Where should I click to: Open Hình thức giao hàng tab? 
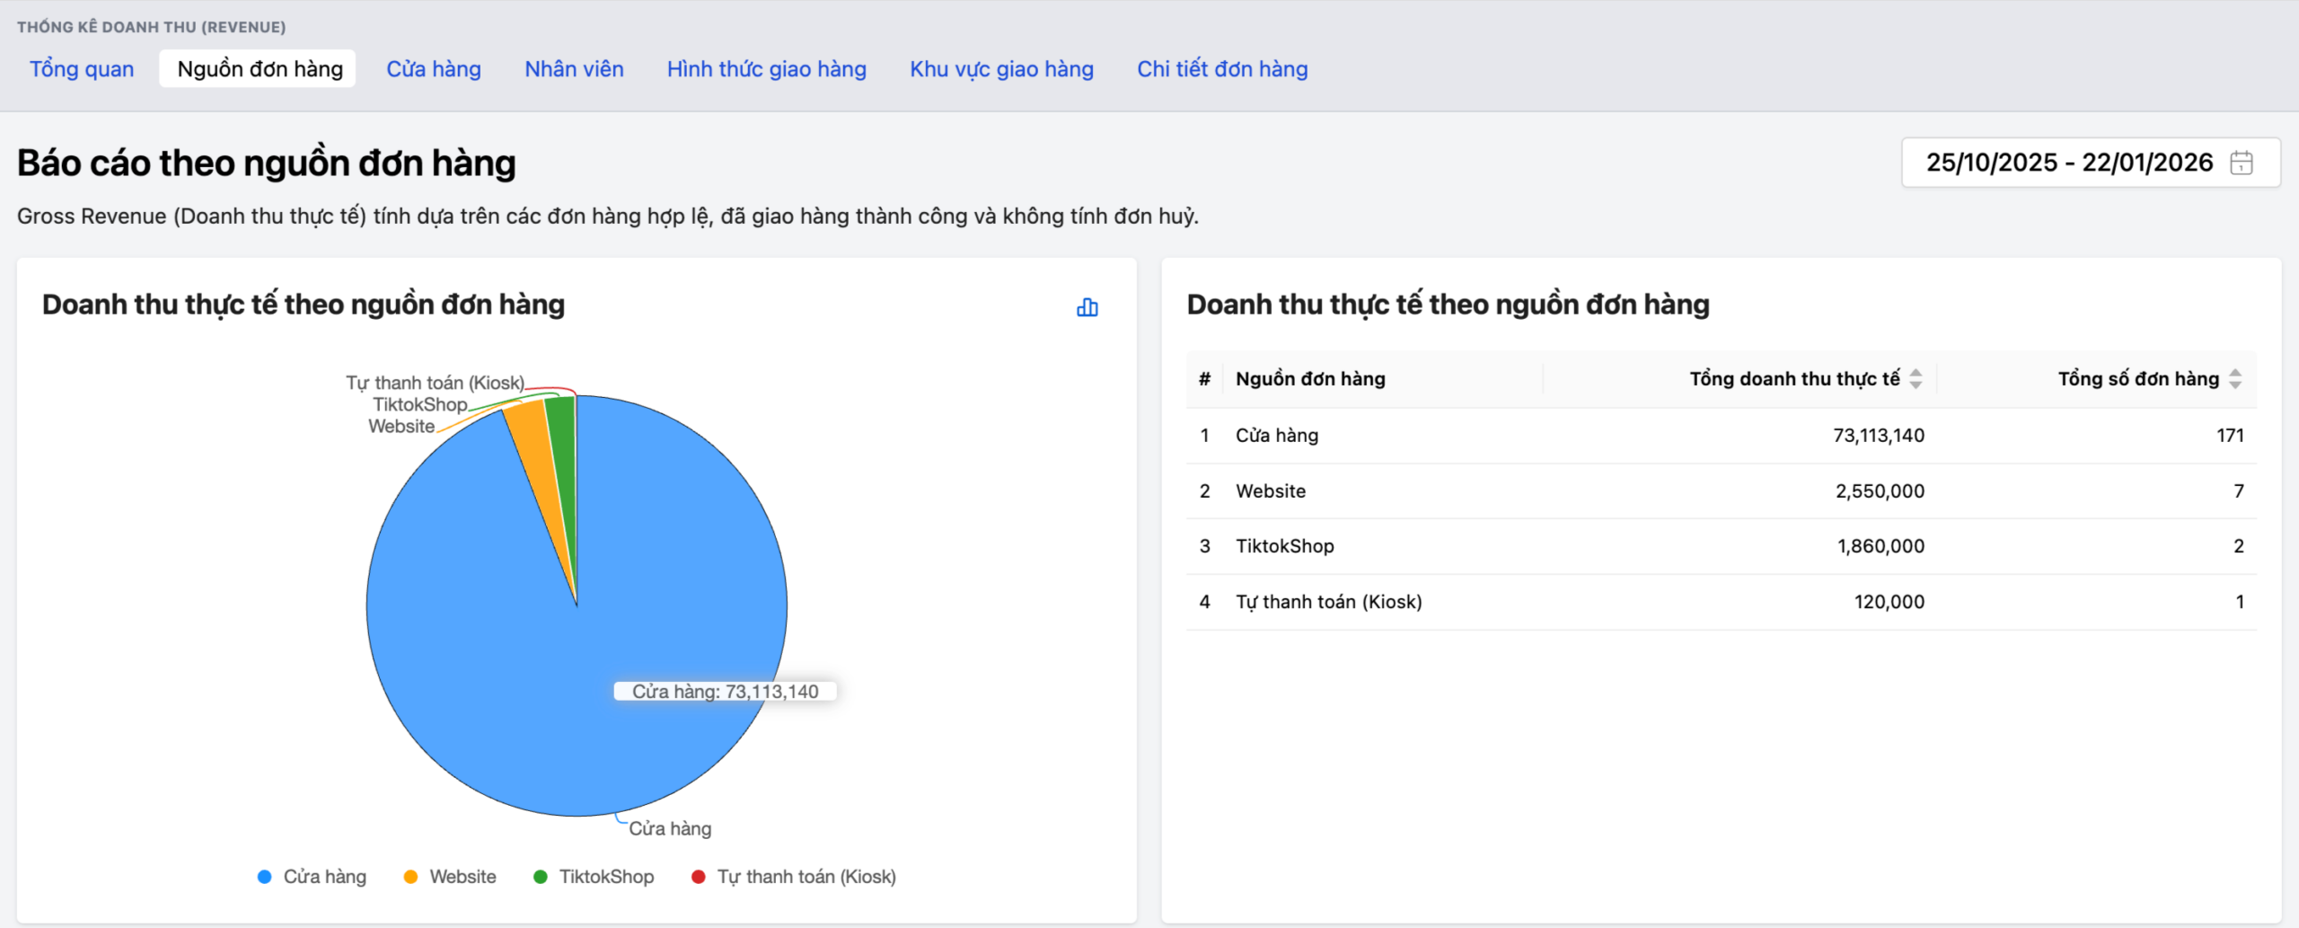click(766, 69)
